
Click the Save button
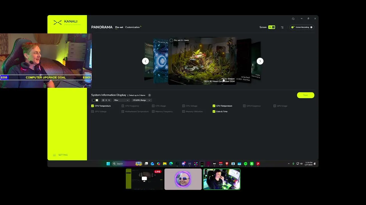coord(306,95)
